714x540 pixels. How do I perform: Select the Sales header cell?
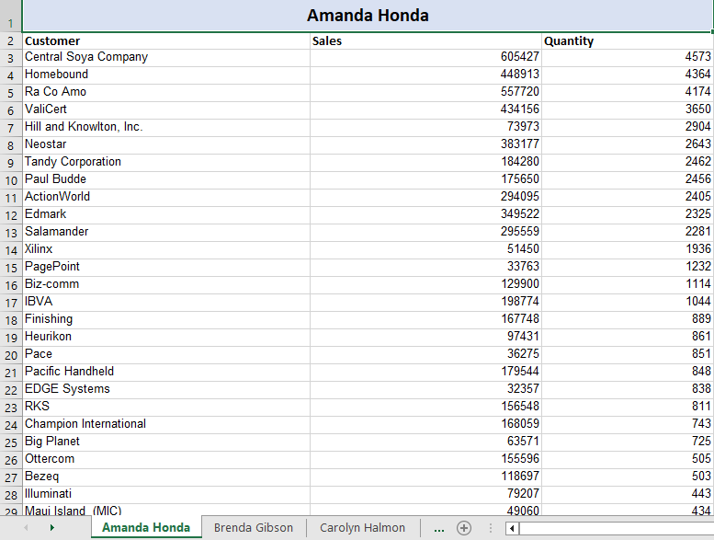point(425,41)
